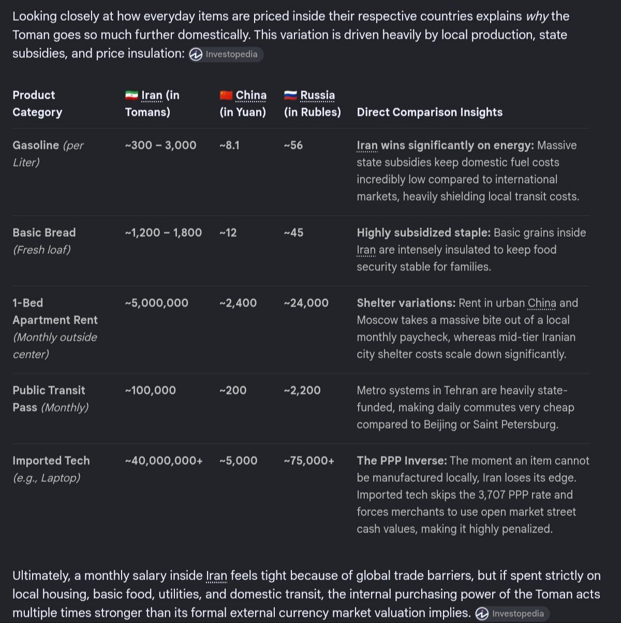Image resolution: width=621 pixels, height=623 pixels.
Task: Click the Investopedia logo icon after 'valuation implies'
Action: point(482,614)
